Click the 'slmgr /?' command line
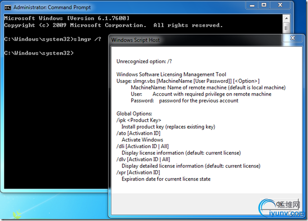308x221 pixels. (x=53, y=39)
